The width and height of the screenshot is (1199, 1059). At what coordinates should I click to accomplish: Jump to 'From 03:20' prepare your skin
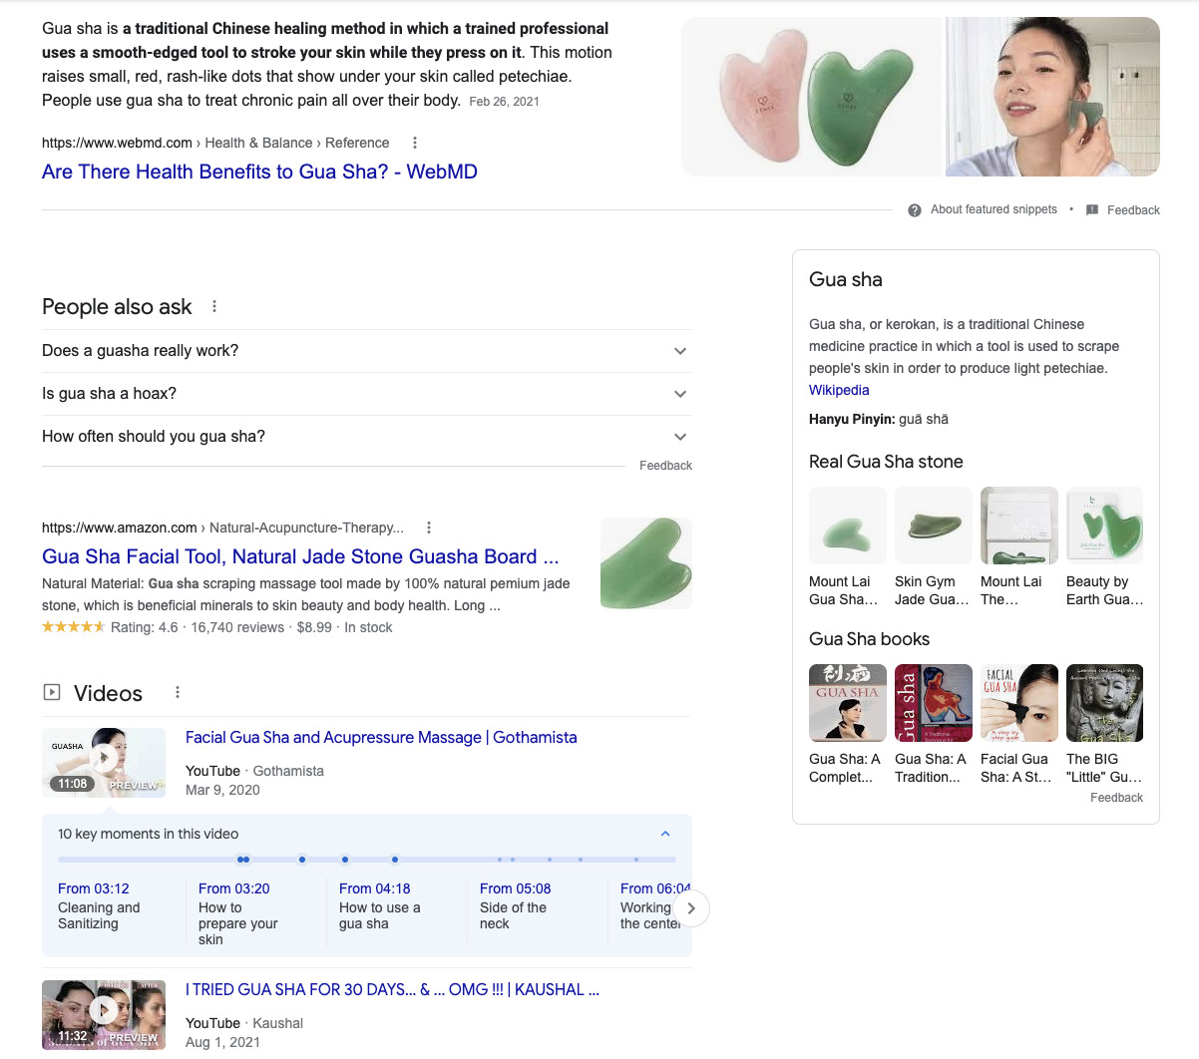237,913
